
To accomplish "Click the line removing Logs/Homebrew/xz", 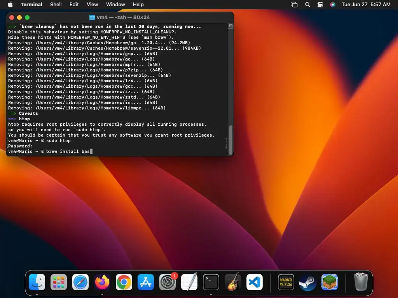I will (81, 92).
